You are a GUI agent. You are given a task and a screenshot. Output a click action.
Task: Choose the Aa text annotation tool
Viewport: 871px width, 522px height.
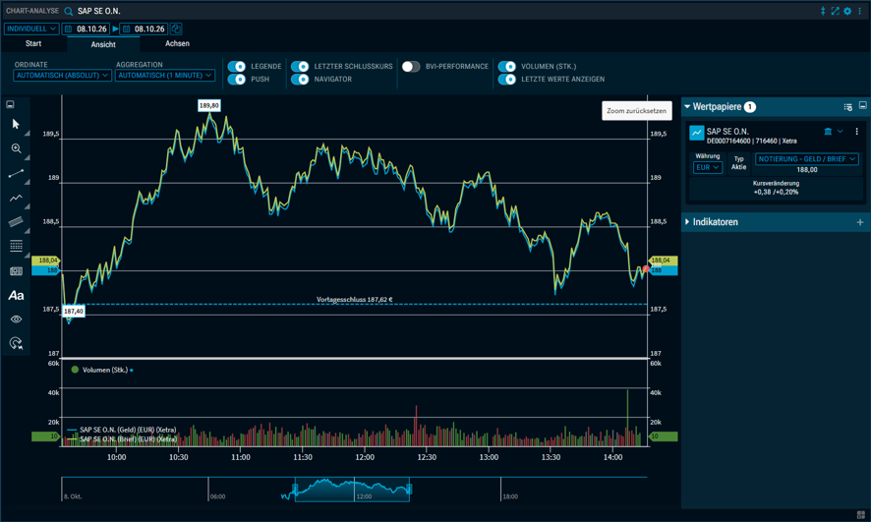tap(16, 296)
